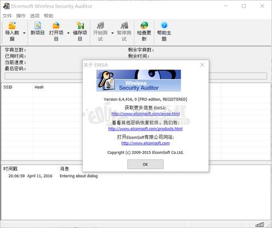Expand the Start Test dropdown arrow

pyautogui.click(x=112, y=33)
